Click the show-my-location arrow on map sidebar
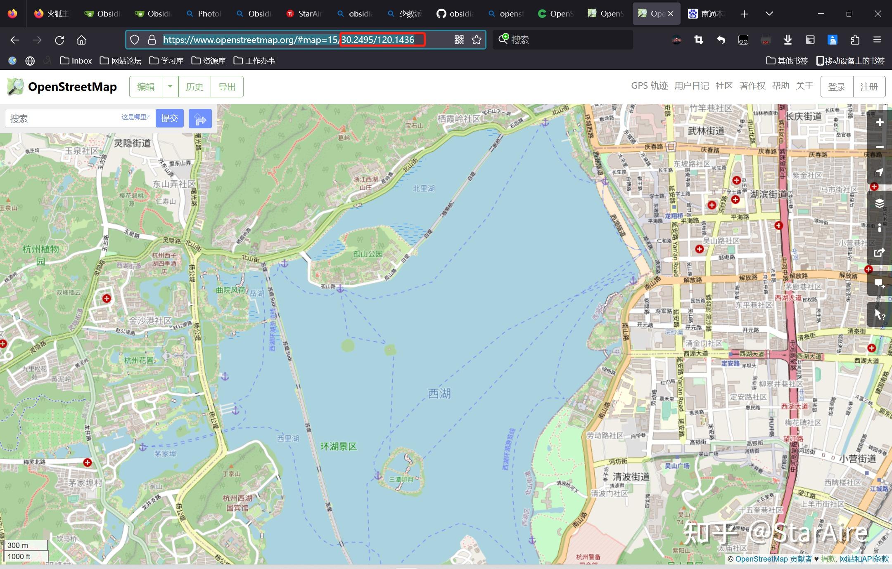 [x=880, y=173]
